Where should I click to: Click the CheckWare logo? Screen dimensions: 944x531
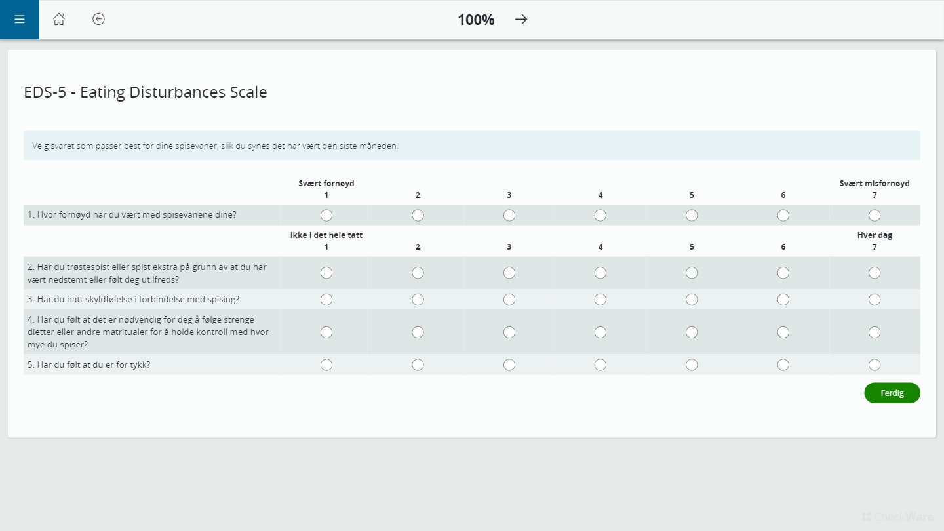[897, 517]
